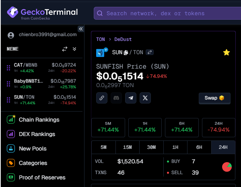Click the Chain Rankings icon
This screenshot has height=187, width=241.
[x=11, y=120]
